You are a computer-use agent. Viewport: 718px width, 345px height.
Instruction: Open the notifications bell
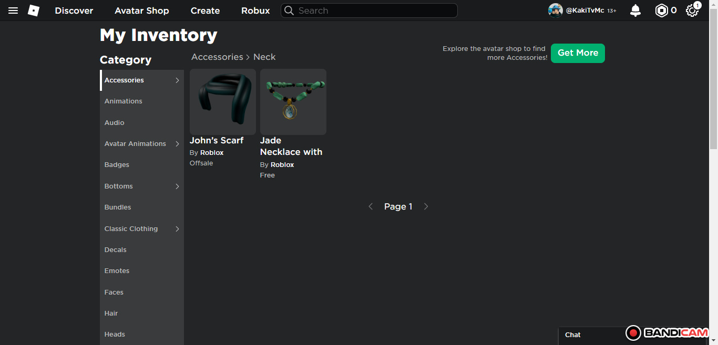[635, 11]
